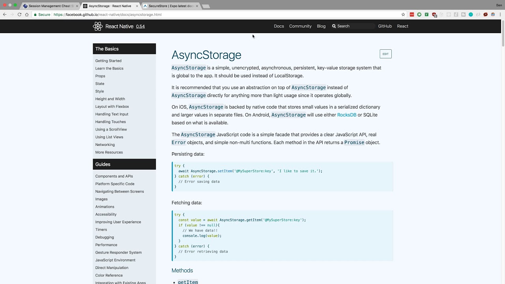Click the address bar URL
Image resolution: width=505 pixels, height=284 pixels.
tap(108, 15)
